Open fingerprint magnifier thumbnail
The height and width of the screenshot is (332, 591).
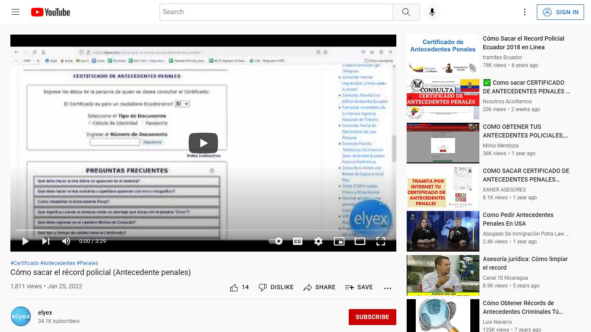pyautogui.click(x=443, y=316)
